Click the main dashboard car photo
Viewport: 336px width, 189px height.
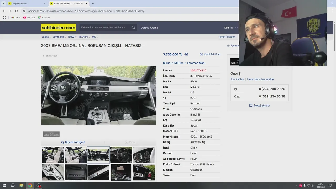point(99,95)
